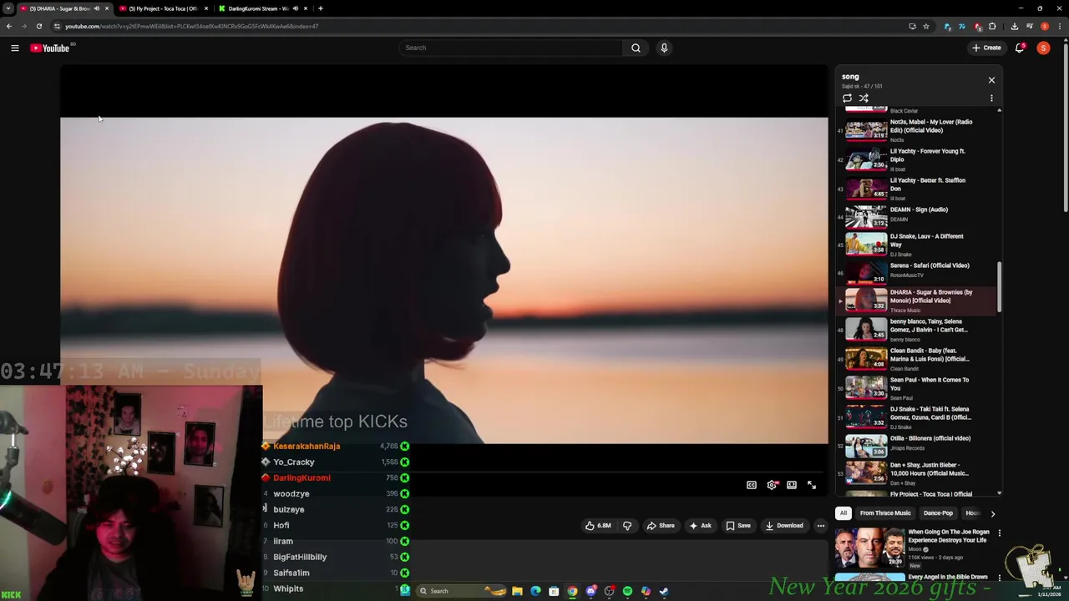Show more filter chips with right arrow
1069x601 pixels.
[992, 513]
